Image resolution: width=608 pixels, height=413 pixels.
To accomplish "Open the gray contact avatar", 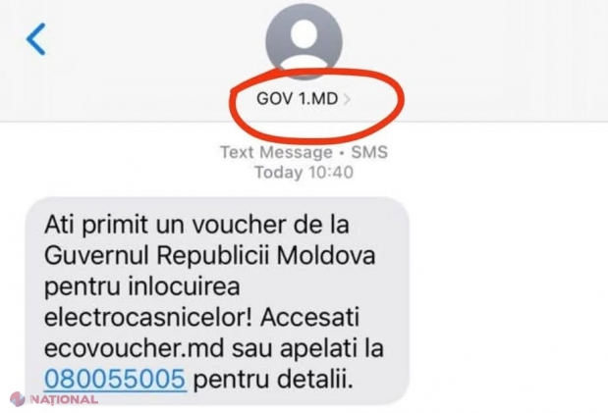I will click(304, 42).
